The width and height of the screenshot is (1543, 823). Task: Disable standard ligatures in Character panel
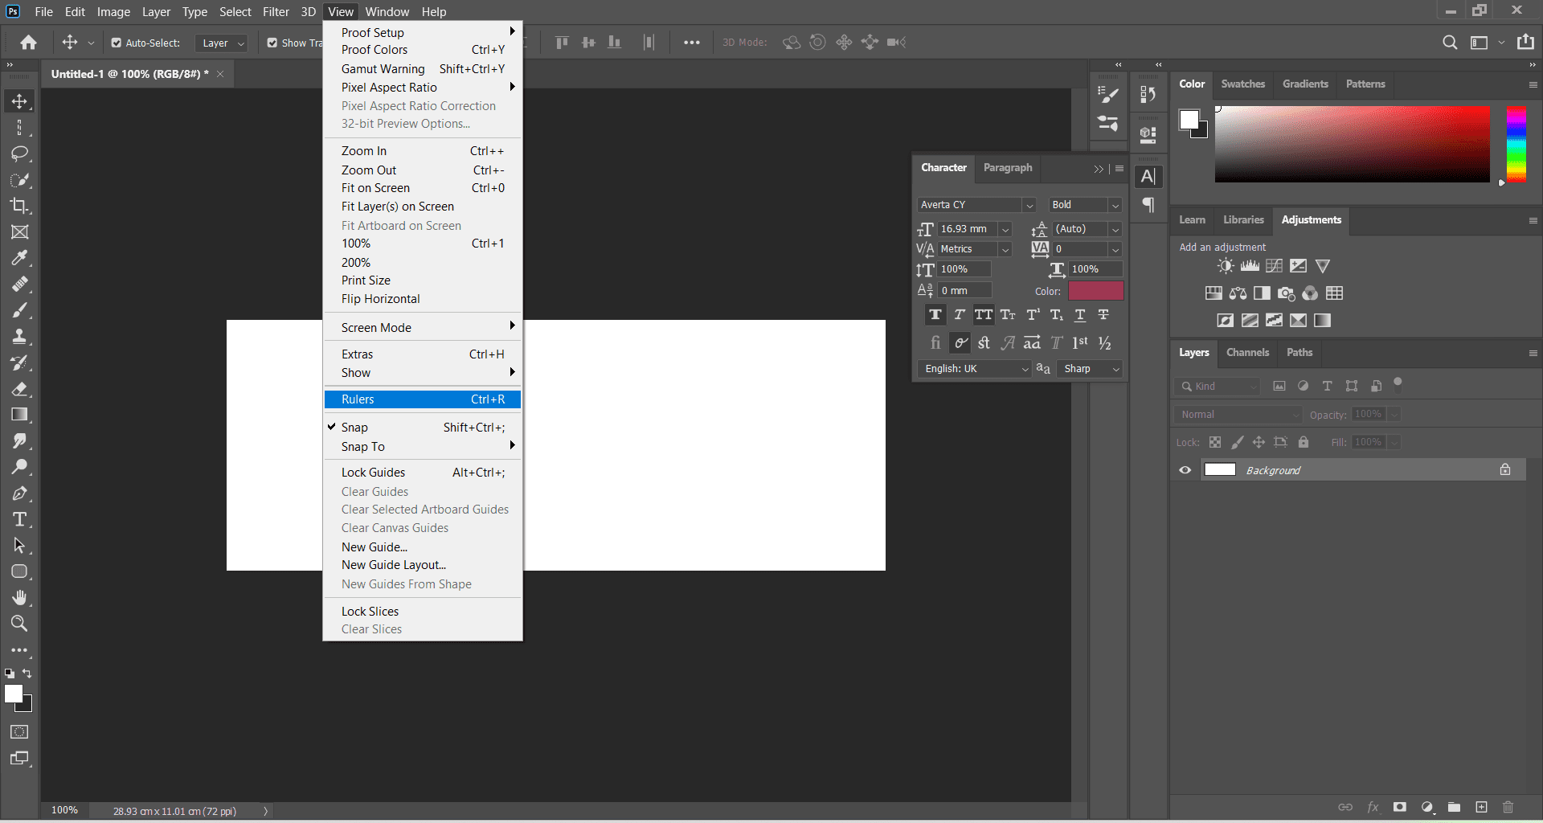tap(935, 342)
